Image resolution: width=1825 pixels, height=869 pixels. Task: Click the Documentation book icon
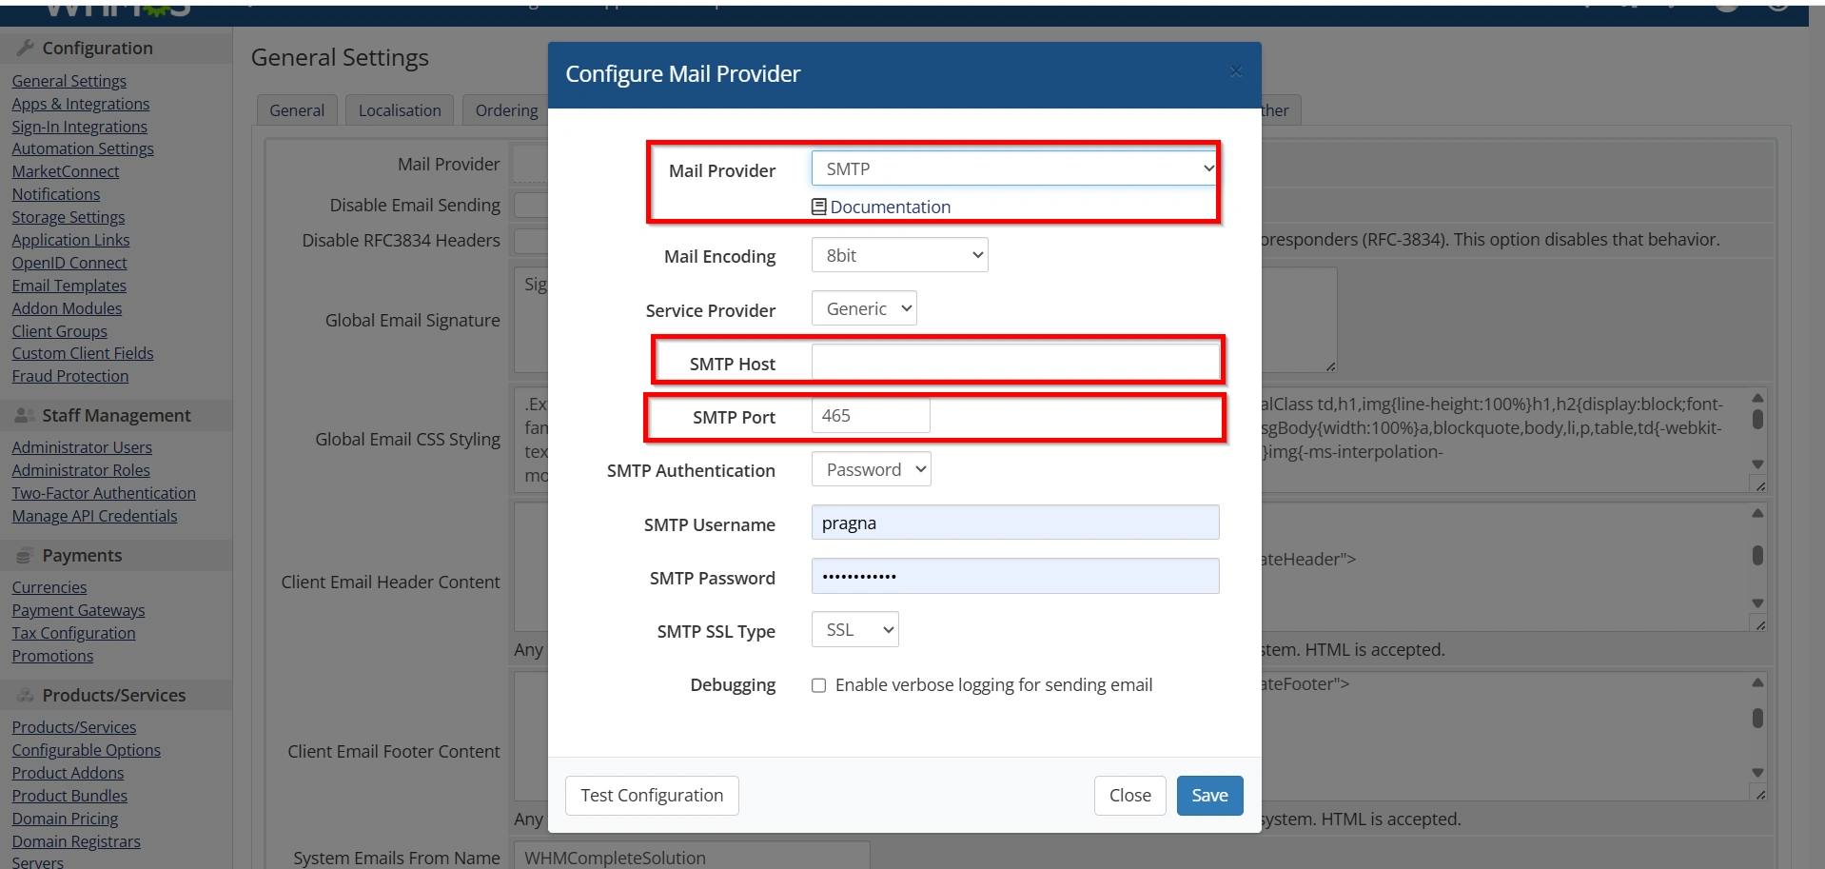tap(818, 207)
